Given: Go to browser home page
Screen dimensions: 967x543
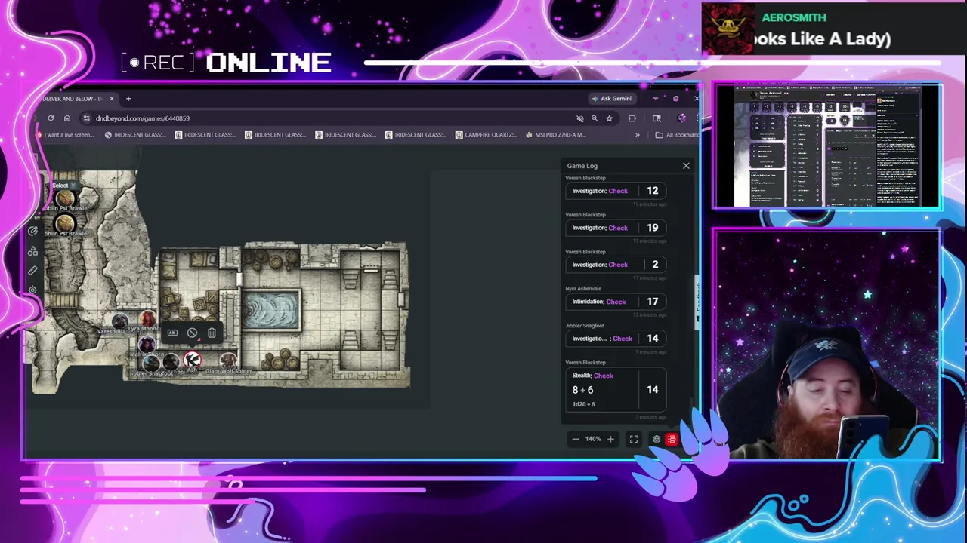Looking at the screenshot, I should [x=67, y=118].
